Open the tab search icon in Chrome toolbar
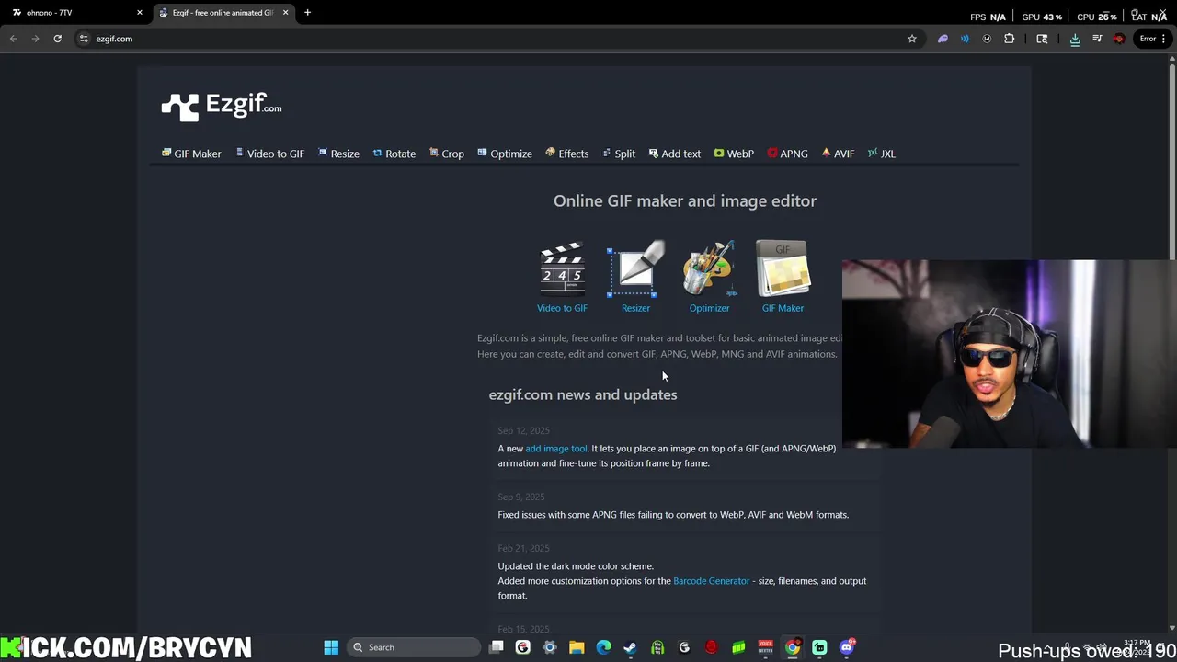This screenshot has width=1177, height=662. [x=1042, y=39]
